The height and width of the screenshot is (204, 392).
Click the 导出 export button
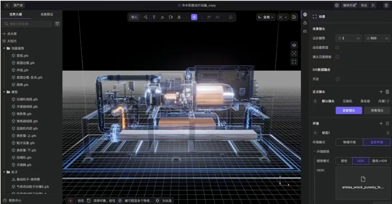point(364,5)
